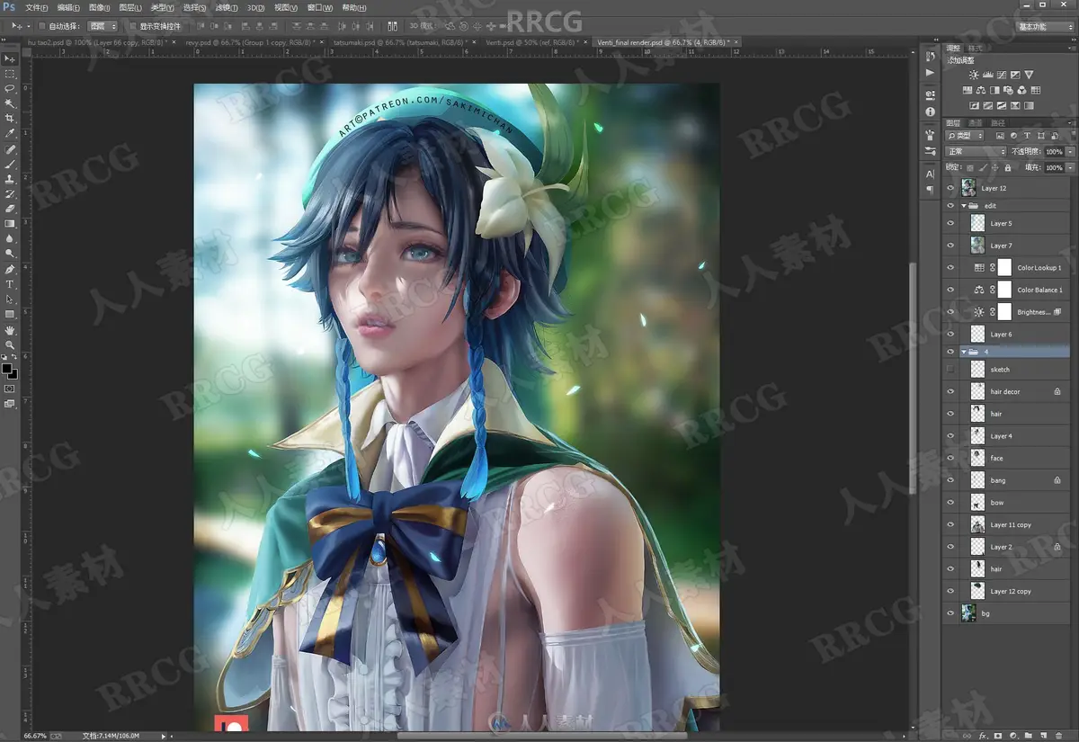Open the Fill value dropdown arrow
The height and width of the screenshot is (742, 1079).
point(1070,168)
